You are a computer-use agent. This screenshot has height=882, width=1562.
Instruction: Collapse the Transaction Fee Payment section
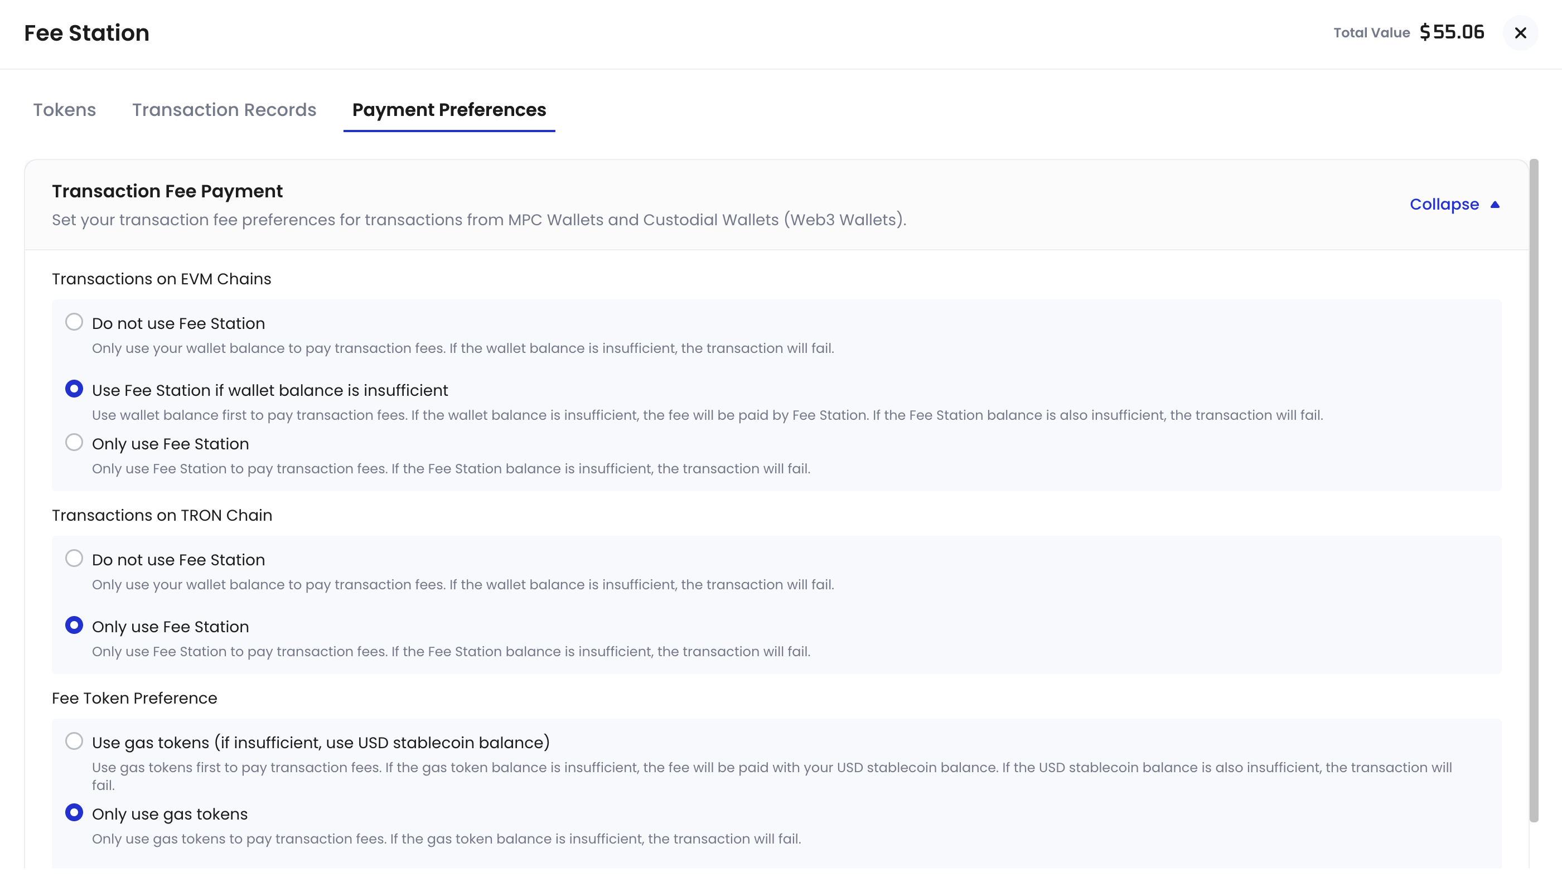coord(1454,204)
